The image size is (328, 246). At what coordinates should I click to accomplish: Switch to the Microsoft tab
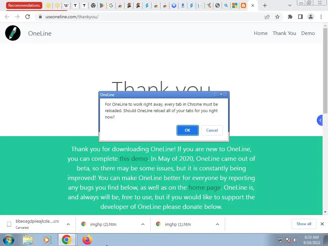point(235,5)
